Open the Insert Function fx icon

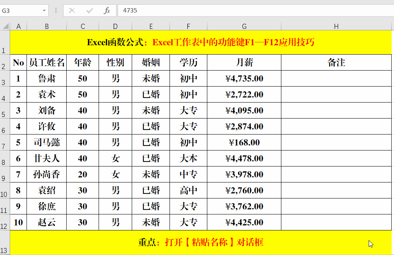(x=107, y=11)
